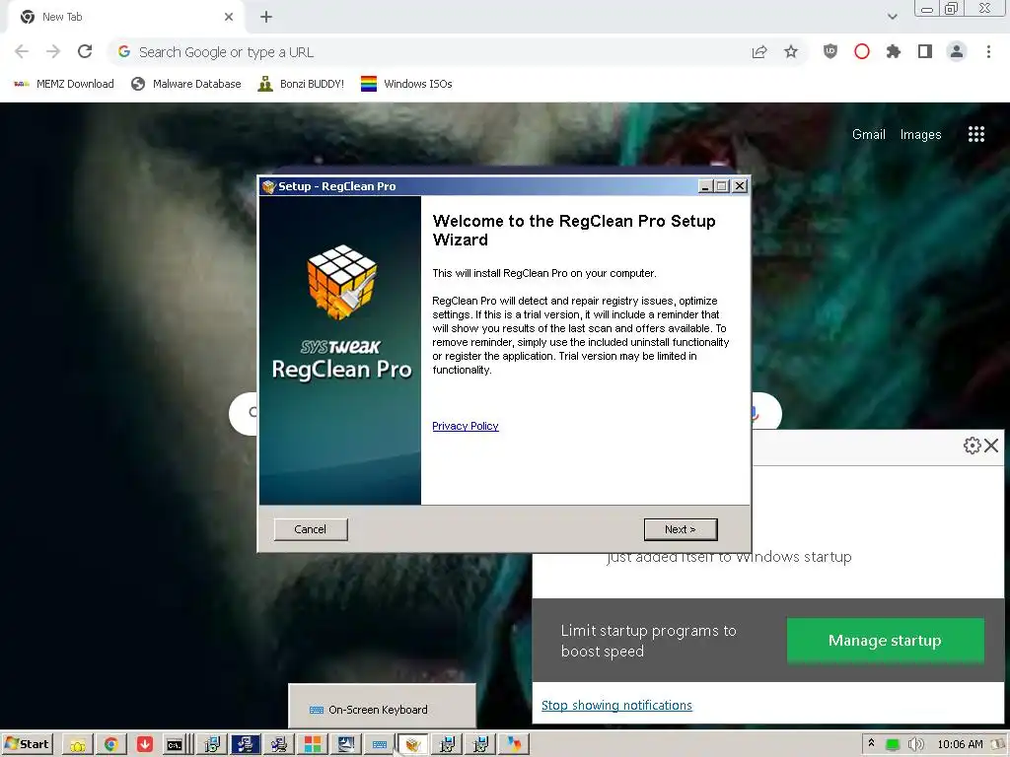The image size is (1010, 757).
Task: Click the taskbar clock showing 10:06 AM
Action: coord(960,744)
